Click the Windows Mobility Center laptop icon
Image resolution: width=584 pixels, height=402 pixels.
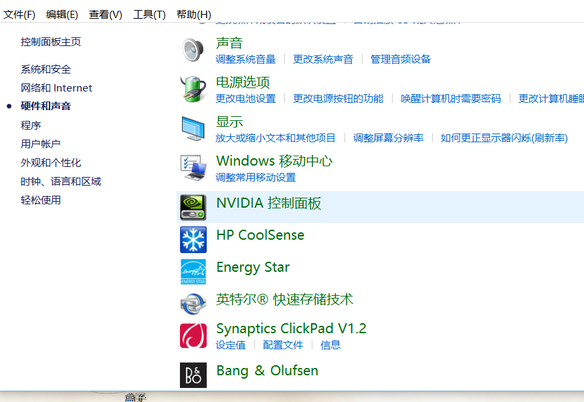tap(193, 168)
